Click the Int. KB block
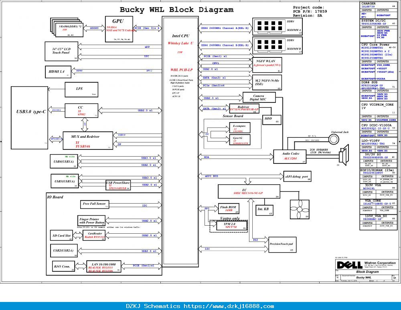Viewport: 401px width, 310px height. 264,210
